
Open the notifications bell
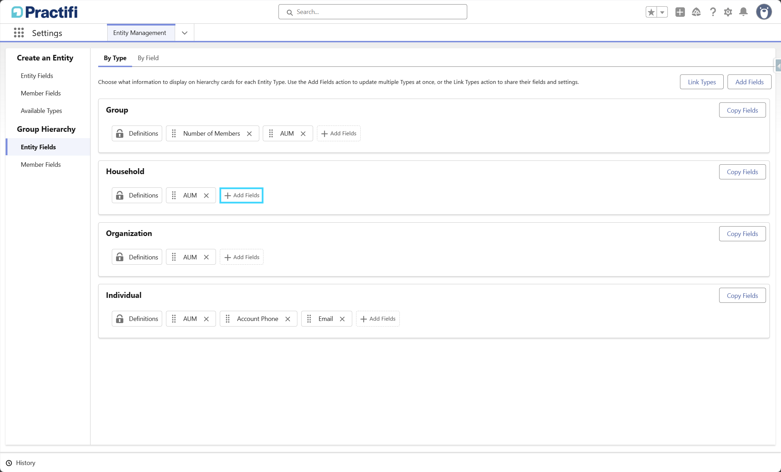[744, 12]
